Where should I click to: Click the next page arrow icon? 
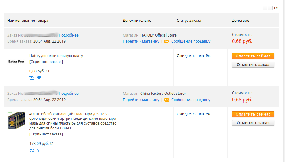pos(270,8)
